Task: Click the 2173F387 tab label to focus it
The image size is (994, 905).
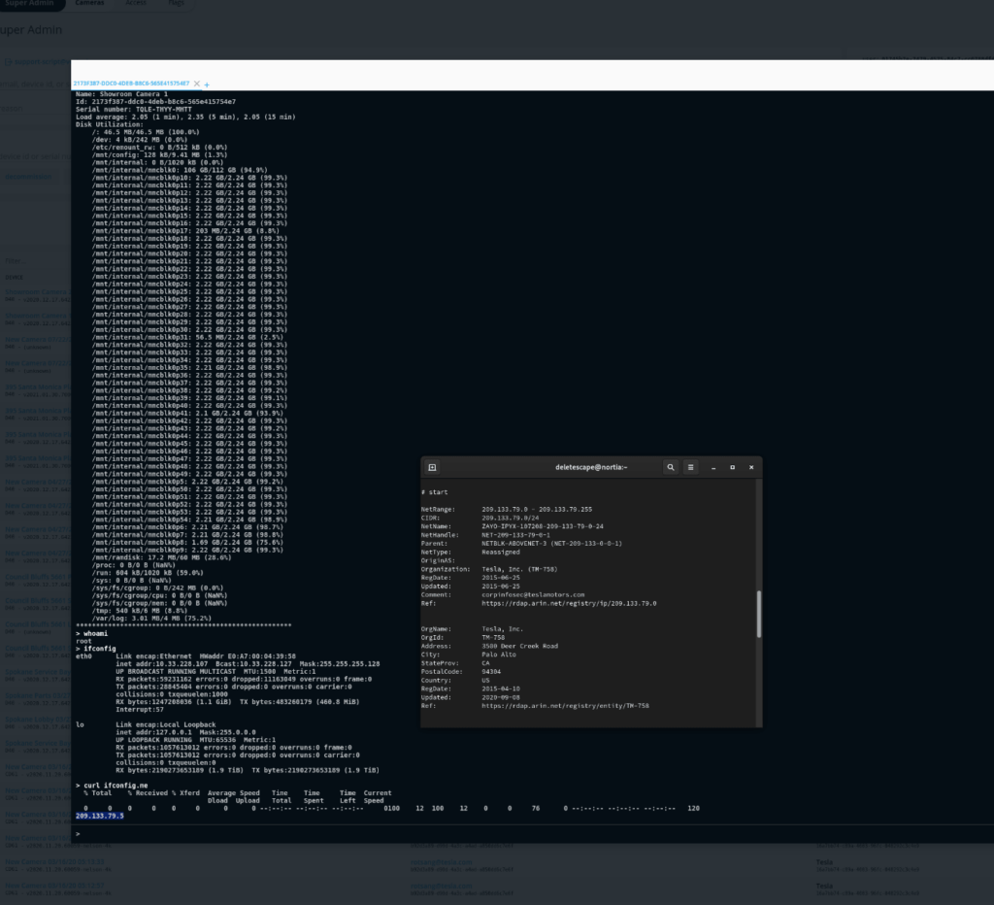Action: pos(131,84)
